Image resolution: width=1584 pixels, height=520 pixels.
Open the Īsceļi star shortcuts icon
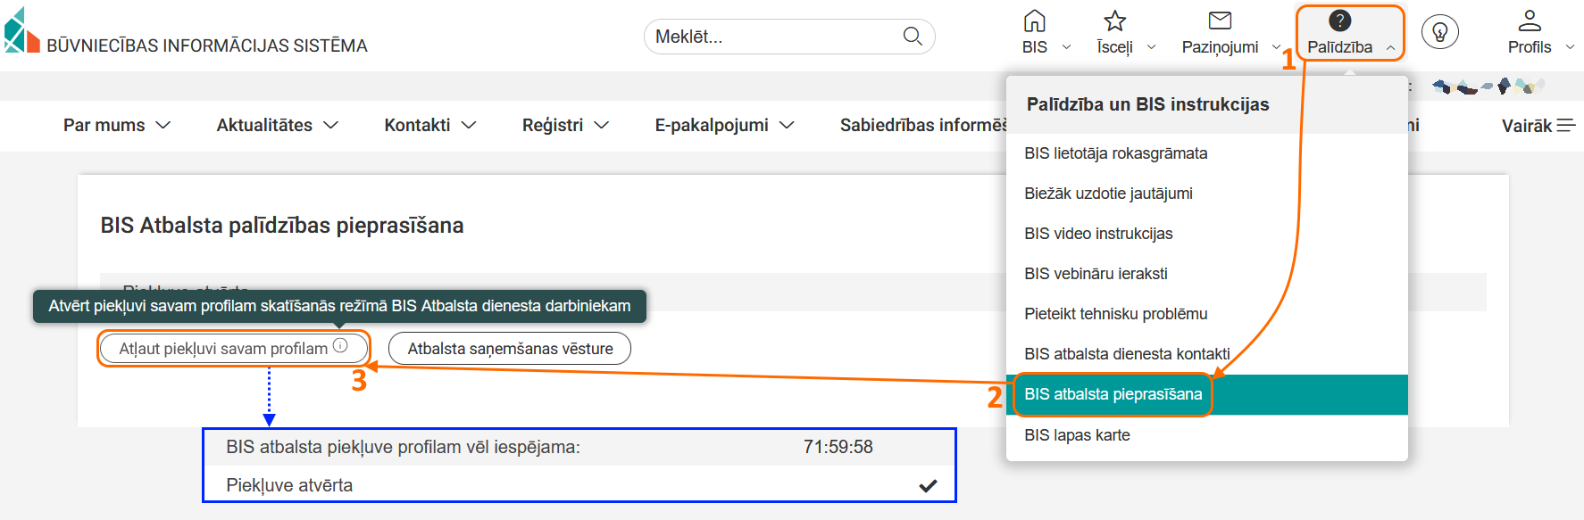(x=1114, y=21)
